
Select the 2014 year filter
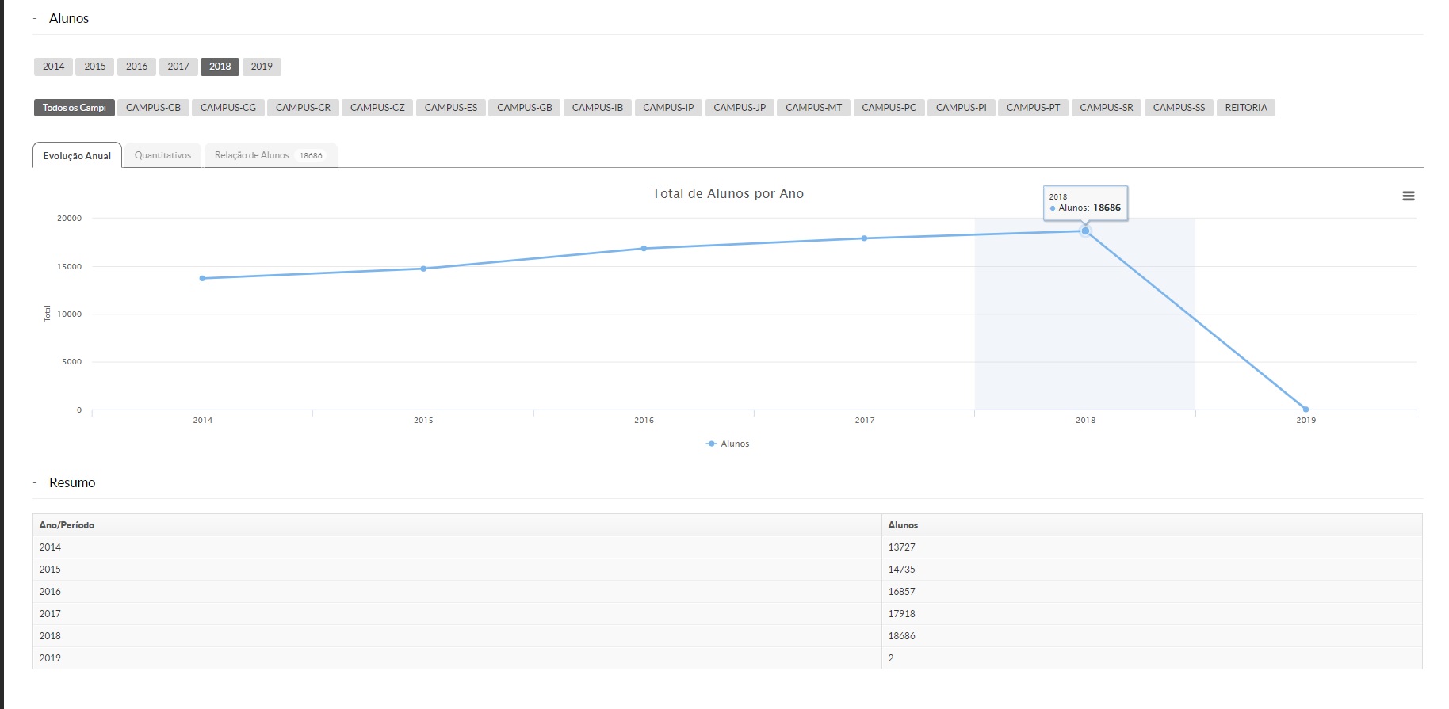pos(53,67)
